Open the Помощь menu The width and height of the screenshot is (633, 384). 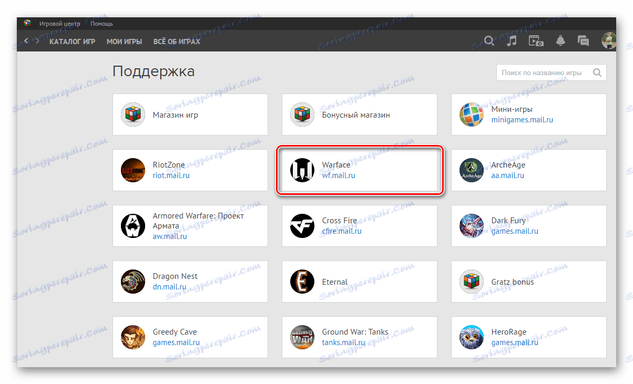point(101,24)
